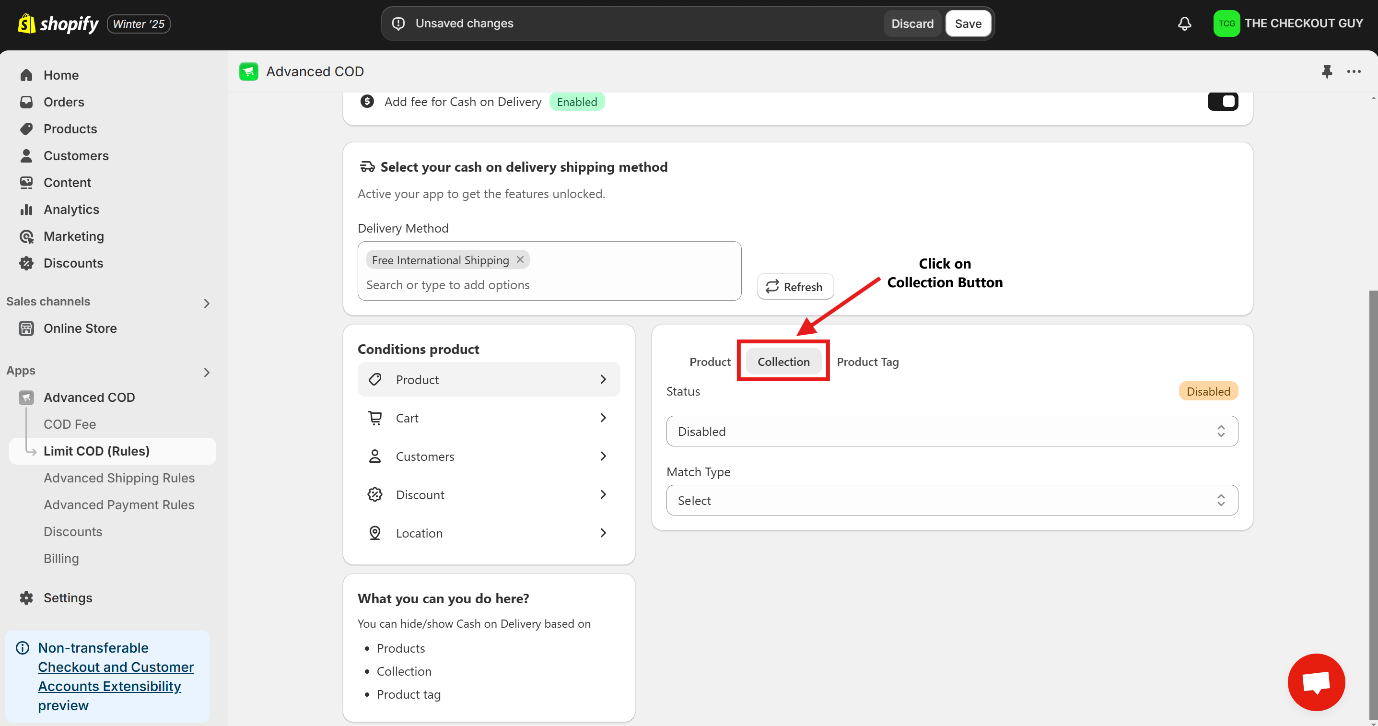This screenshot has height=726, width=1378.
Task: Switch to the Product tab
Action: (709, 362)
